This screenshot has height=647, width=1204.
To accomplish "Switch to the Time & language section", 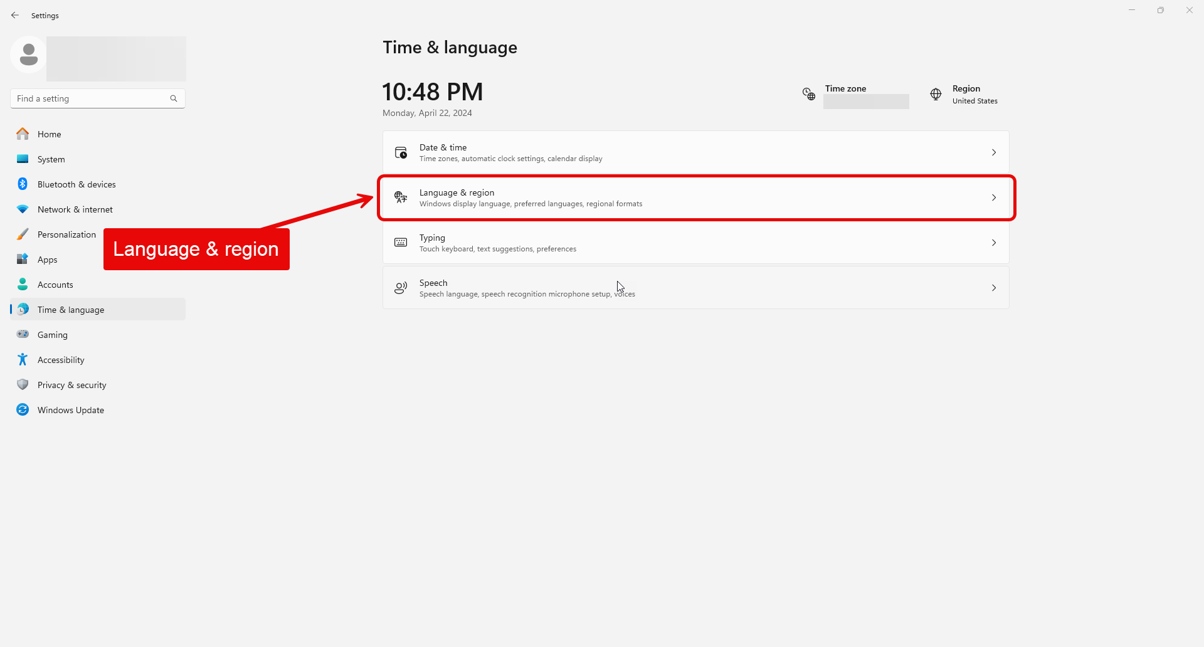I will [71, 309].
